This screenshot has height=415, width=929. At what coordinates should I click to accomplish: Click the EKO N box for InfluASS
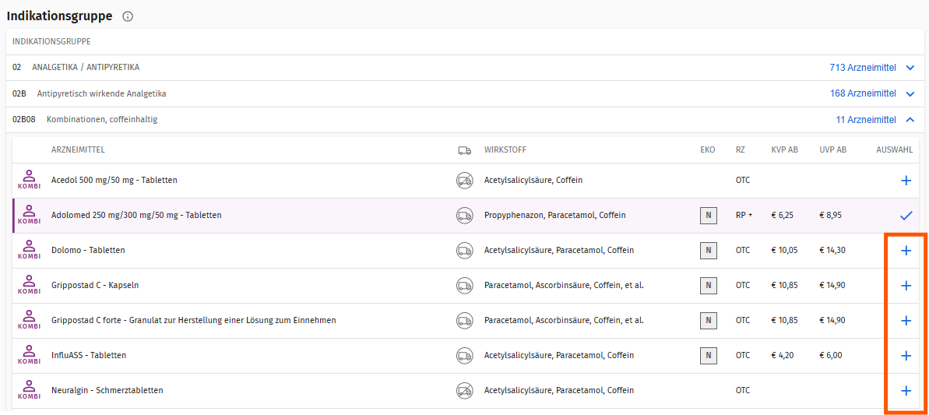tap(708, 354)
